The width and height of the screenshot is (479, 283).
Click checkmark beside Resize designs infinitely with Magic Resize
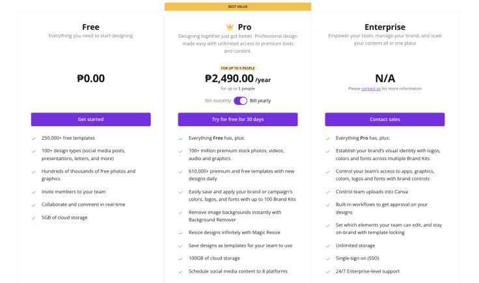180,234
